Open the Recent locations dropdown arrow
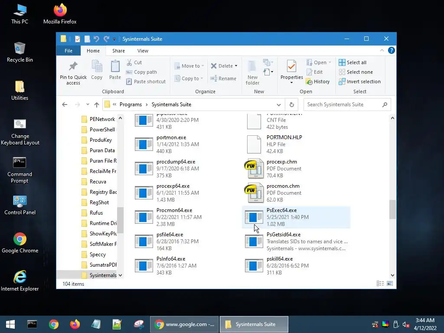The width and height of the screenshot is (444, 333). 88,104
